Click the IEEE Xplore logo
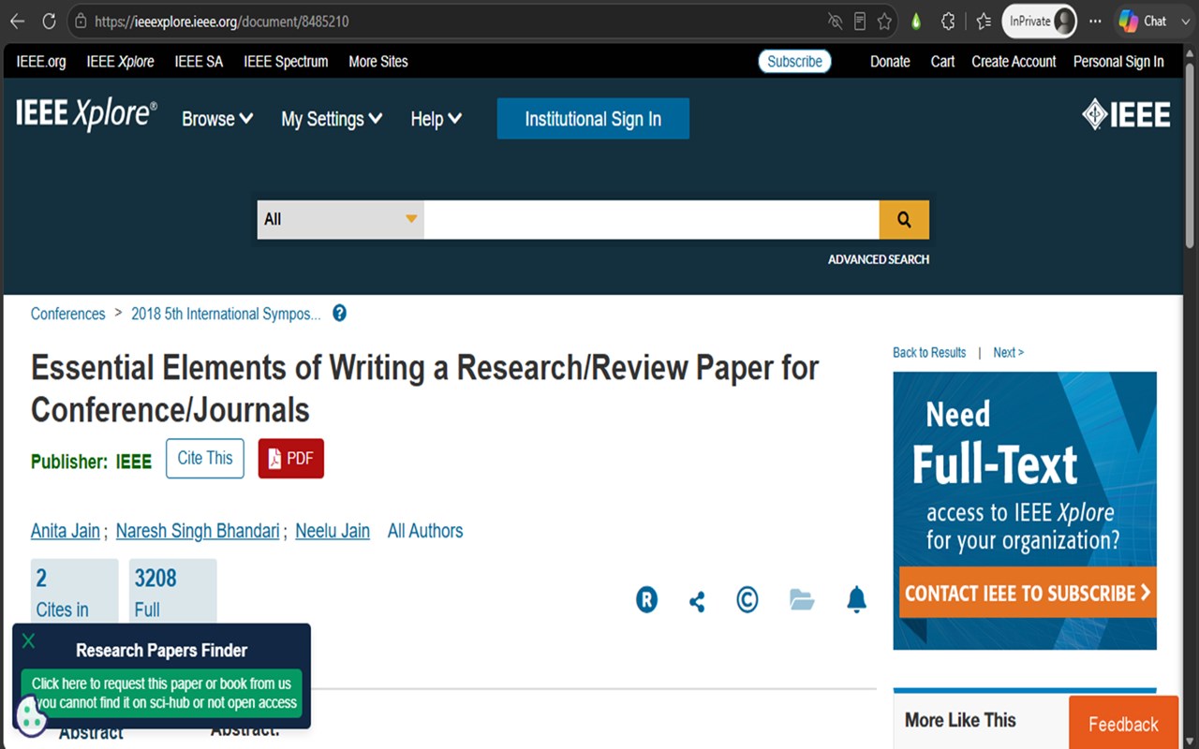 [x=86, y=114]
